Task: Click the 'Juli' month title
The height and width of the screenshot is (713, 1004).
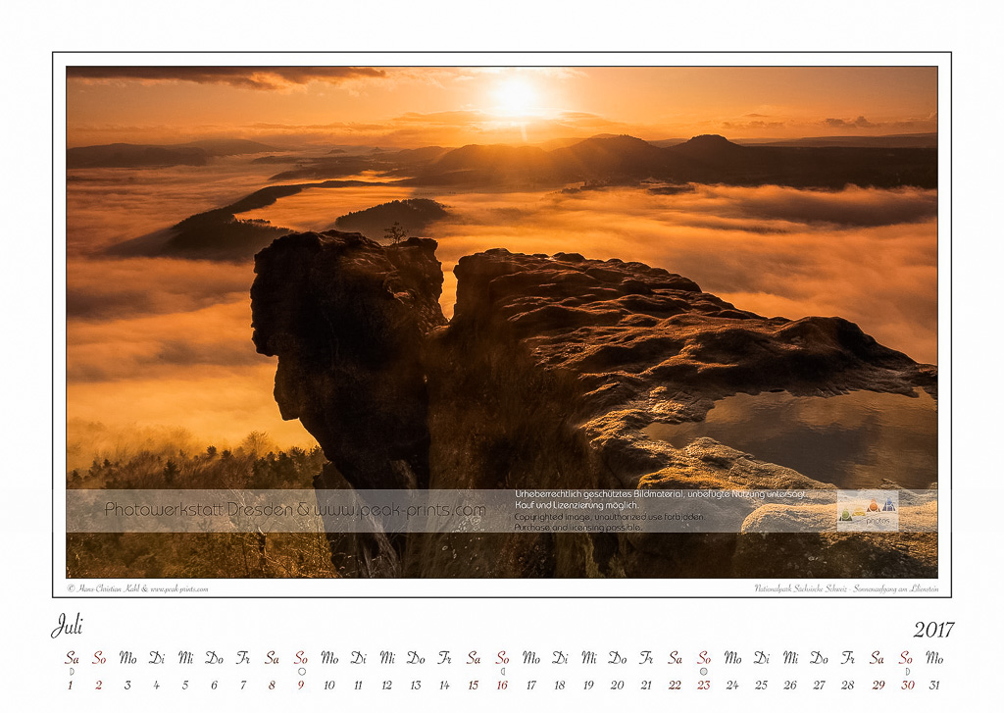Action: [x=68, y=626]
